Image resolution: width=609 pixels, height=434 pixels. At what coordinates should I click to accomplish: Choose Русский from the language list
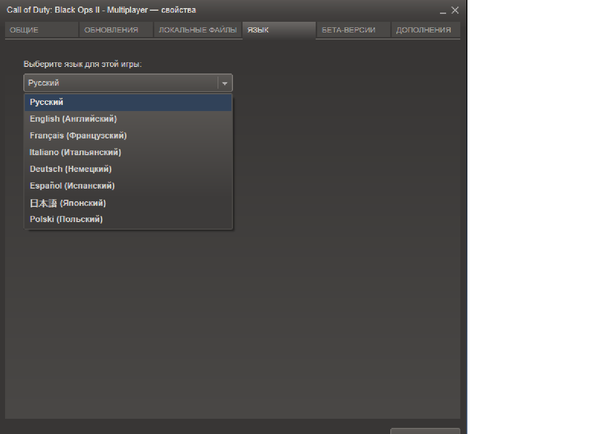(x=128, y=102)
